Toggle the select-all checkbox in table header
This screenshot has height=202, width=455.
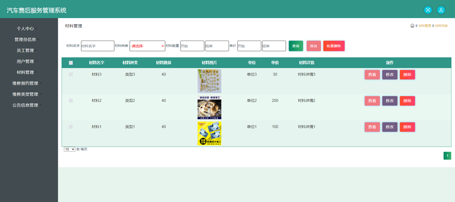click(x=71, y=63)
